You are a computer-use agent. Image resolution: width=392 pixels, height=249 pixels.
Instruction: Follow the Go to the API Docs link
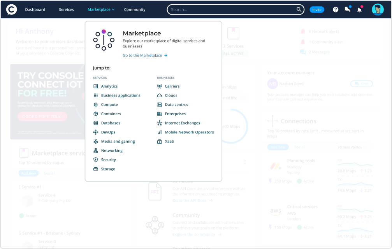[x=193, y=200]
